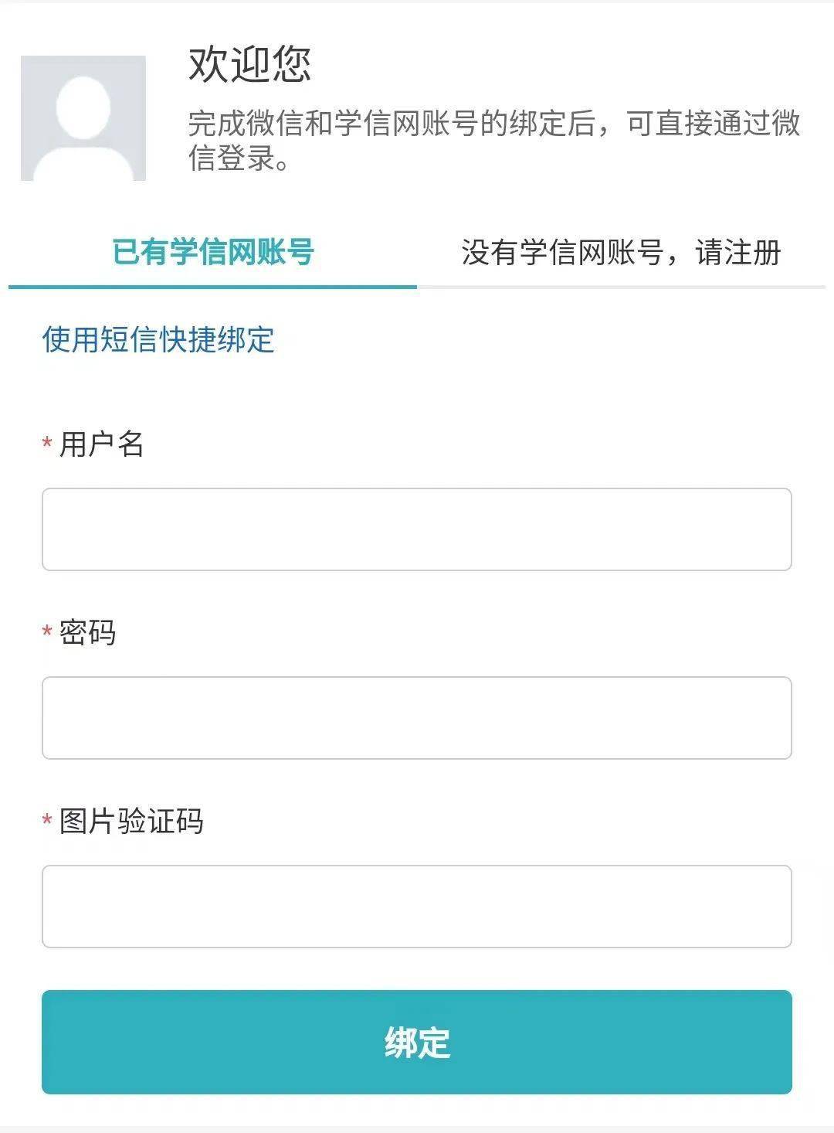834x1133 pixels.
Task: Click inside the 图片验证码 input field
Action: point(417,906)
